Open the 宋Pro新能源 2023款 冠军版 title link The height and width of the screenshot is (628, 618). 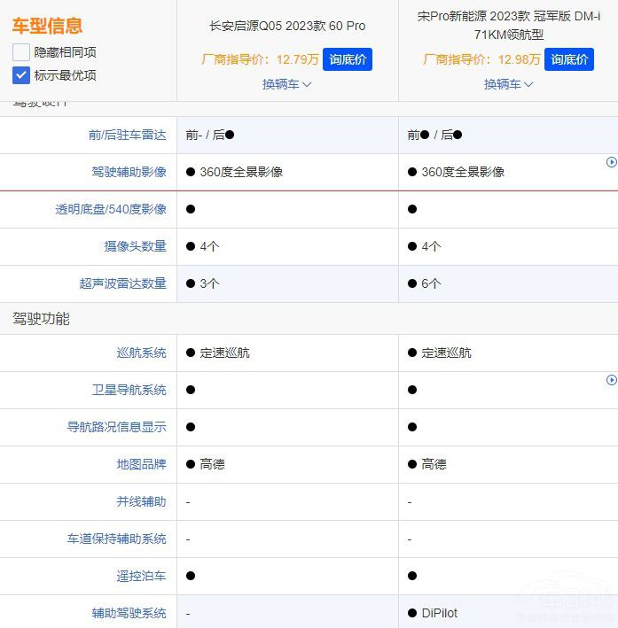pyautogui.click(x=508, y=26)
